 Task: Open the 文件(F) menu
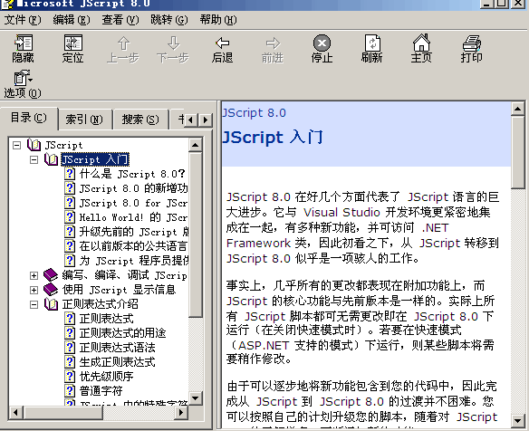(x=23, y=20)
